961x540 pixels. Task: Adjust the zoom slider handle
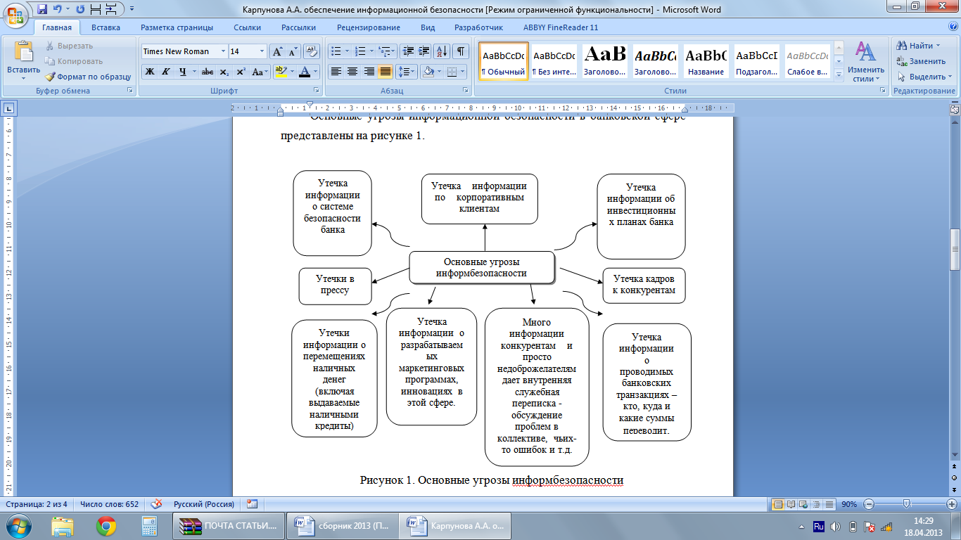point(907,504)
